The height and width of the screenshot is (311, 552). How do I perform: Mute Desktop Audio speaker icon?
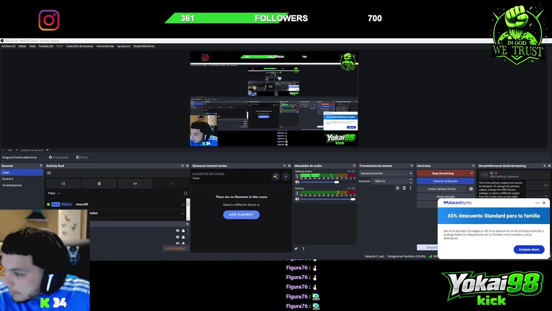(x=297, y=182)
